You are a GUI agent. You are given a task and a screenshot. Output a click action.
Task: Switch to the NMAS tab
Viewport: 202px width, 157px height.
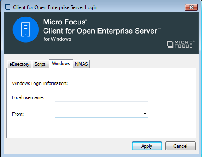pos(81,64)
